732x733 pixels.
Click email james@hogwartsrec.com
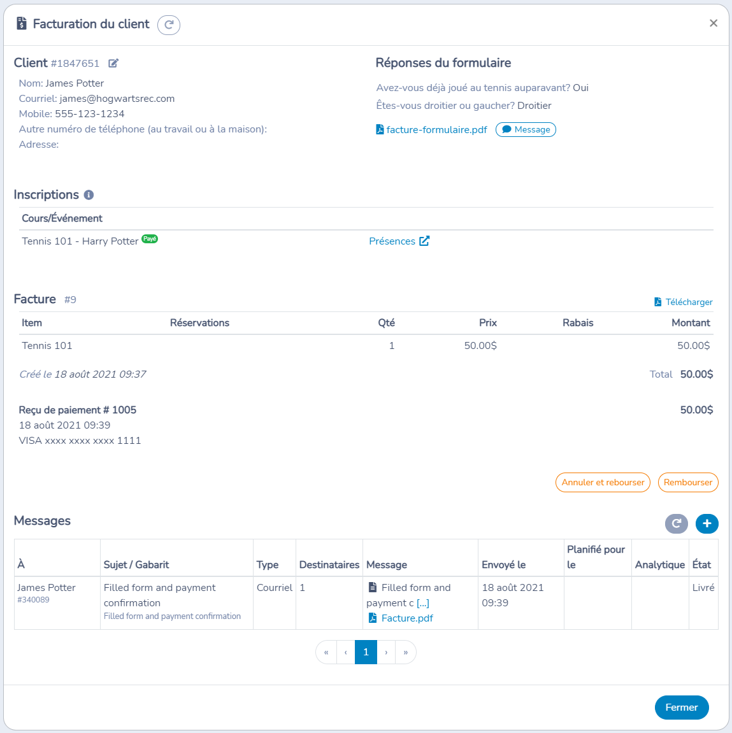tap(117, 99)
